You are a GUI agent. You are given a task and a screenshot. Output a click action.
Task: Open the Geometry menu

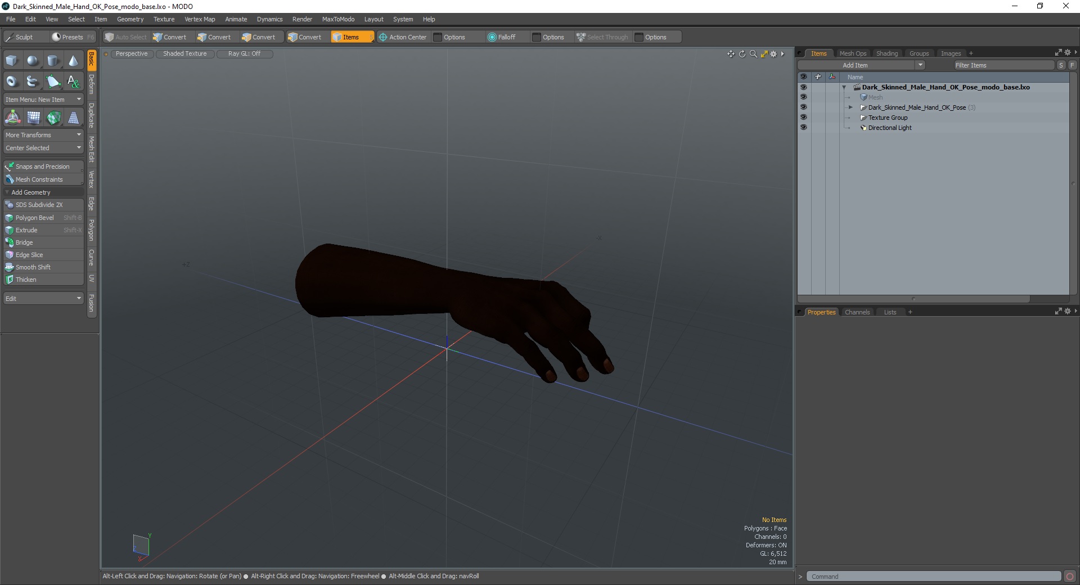tap(130, 19)
